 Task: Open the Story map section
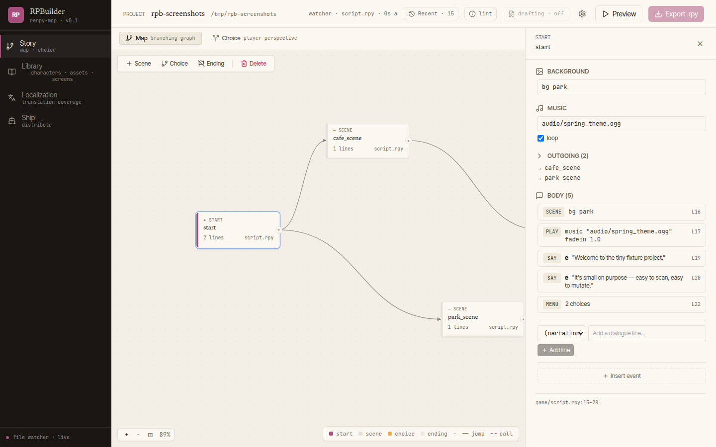pyautogui.click(x=56, y=46)
